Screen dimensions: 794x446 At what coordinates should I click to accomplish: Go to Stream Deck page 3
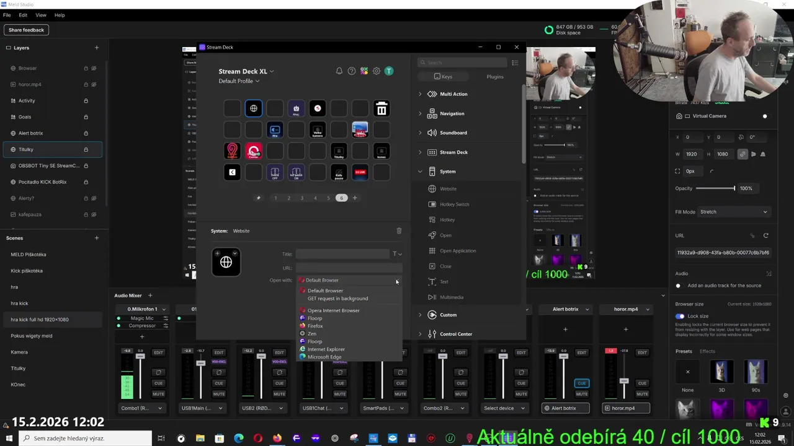302,198
